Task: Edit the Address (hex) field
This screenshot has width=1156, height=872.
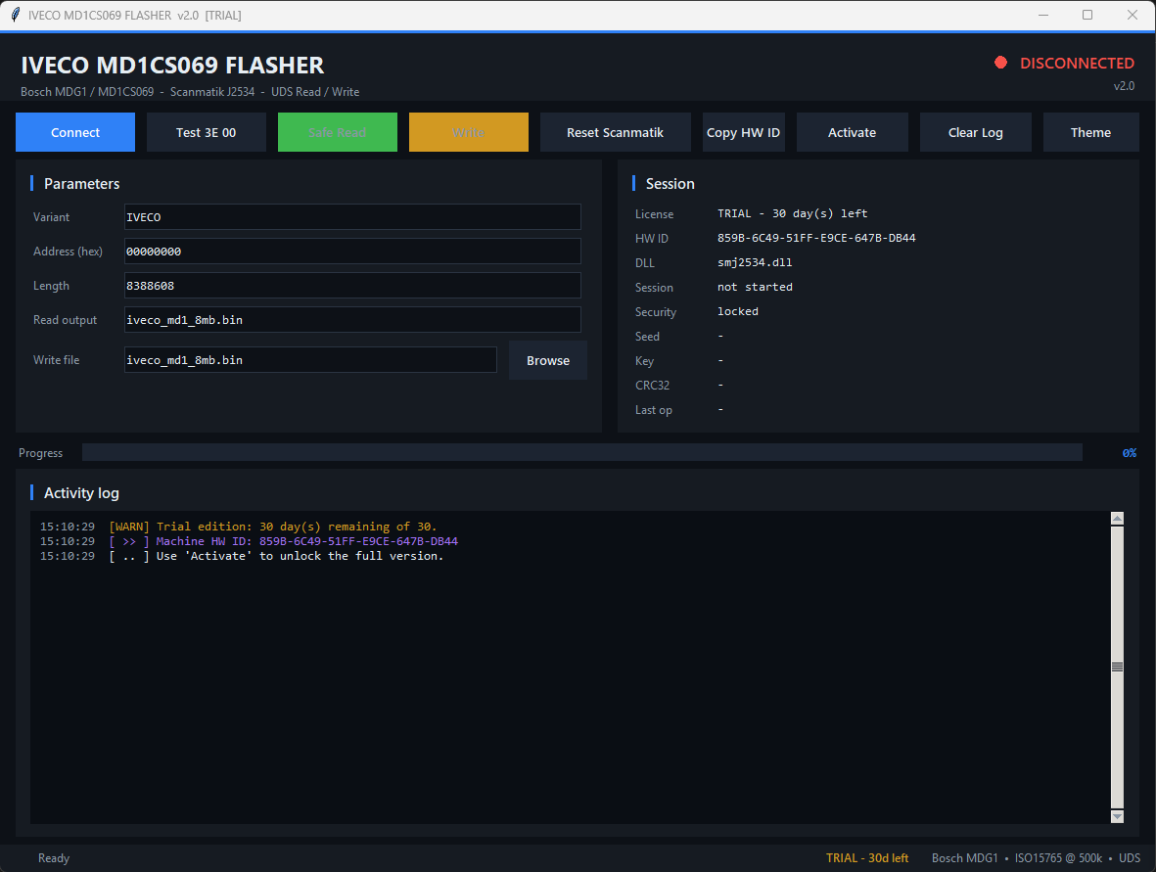Action: click(352, 252)
